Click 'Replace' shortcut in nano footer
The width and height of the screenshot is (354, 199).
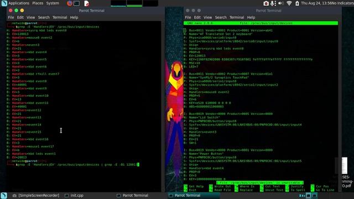pos(243,190)
